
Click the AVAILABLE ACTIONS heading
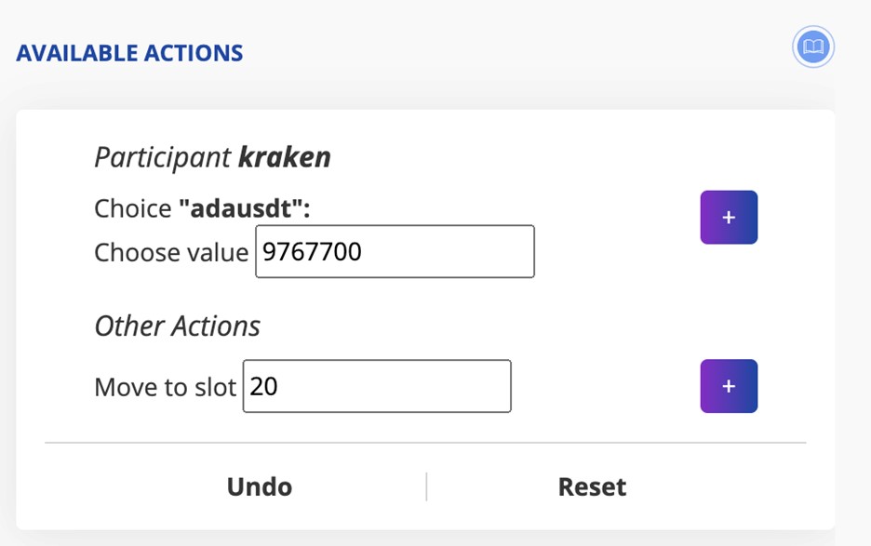(x=129, y=53)
